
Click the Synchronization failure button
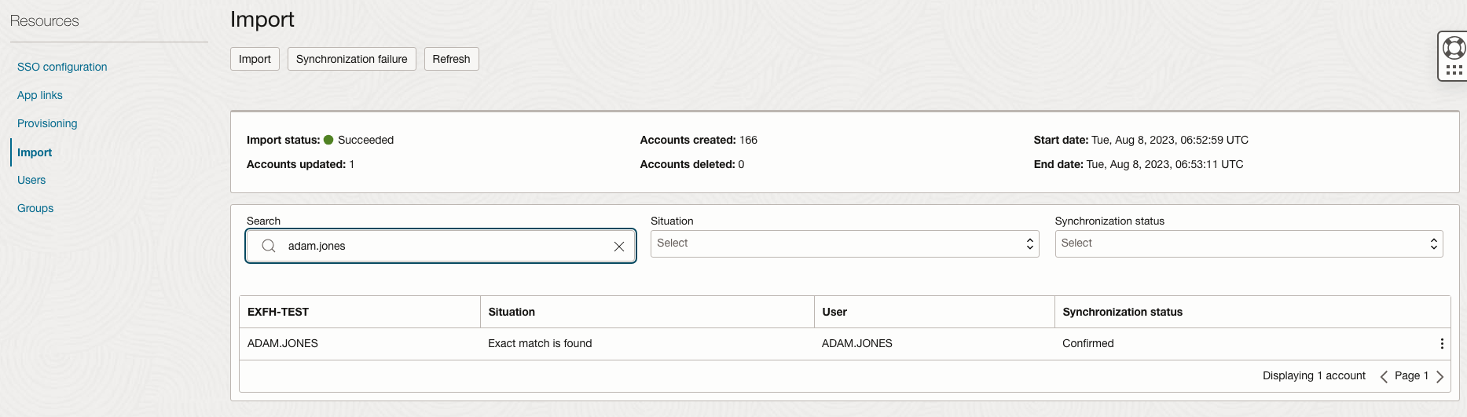pyautogui.click(x=351, y=59)
